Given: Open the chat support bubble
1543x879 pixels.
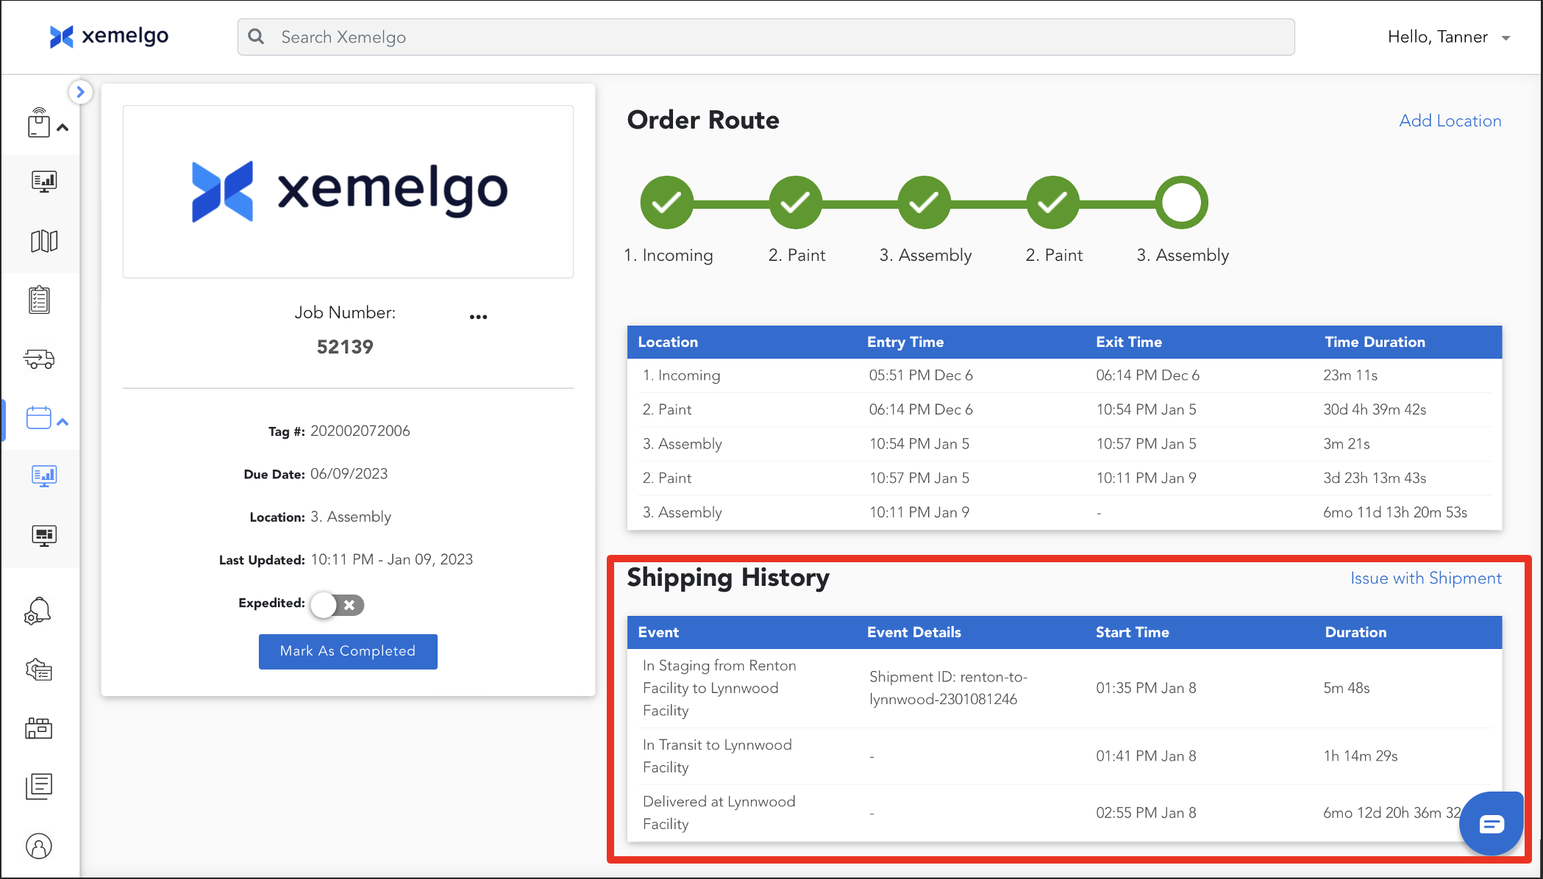Looking at the screenshot, I should pos(1491,824).
